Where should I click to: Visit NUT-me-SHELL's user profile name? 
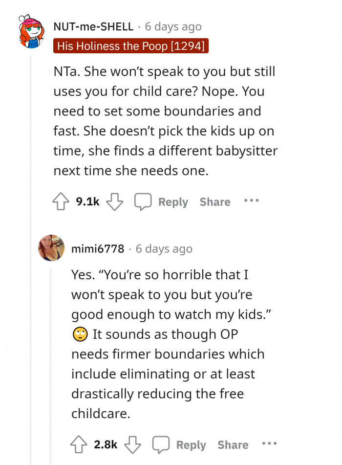[x=93, y=26]
